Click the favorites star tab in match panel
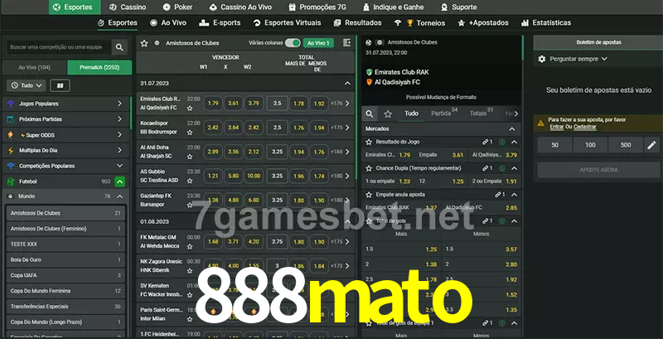 (388, 114)
